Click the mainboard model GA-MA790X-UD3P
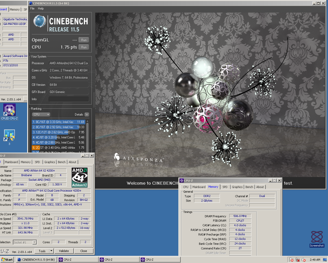Image resolution: width=328 pixels, height=263 pixels. pos(15,24)
